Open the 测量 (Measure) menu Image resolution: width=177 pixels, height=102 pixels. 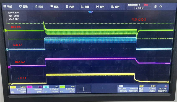85,7
